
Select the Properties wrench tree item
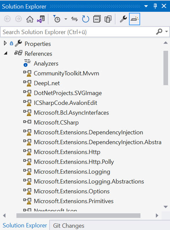[38, 44]
